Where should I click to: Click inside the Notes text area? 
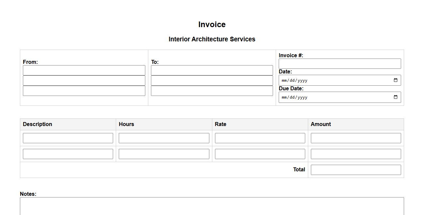pos(212,207)
